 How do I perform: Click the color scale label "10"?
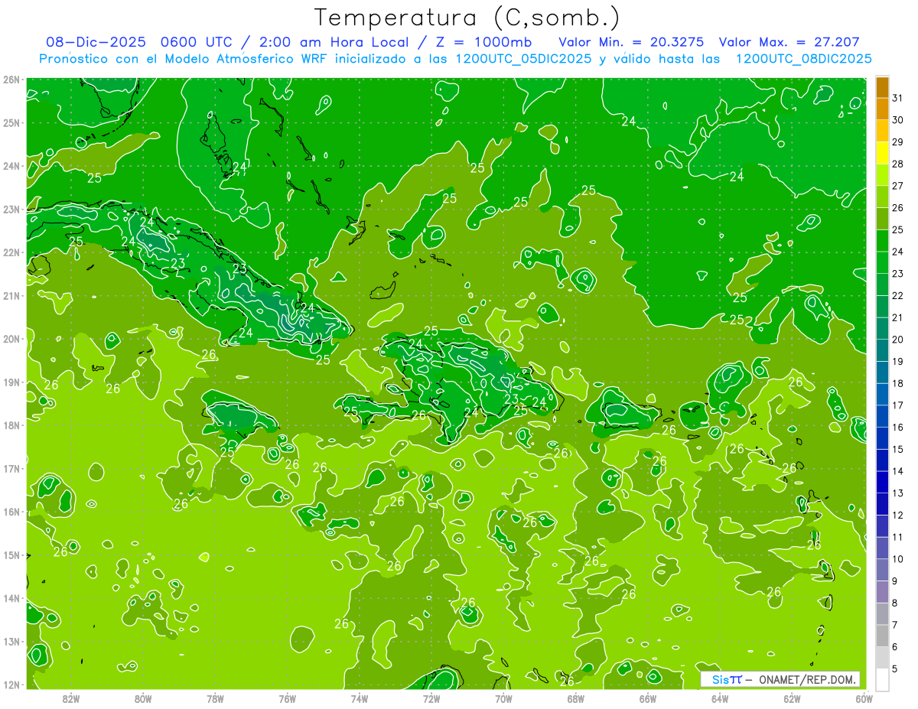897,558
